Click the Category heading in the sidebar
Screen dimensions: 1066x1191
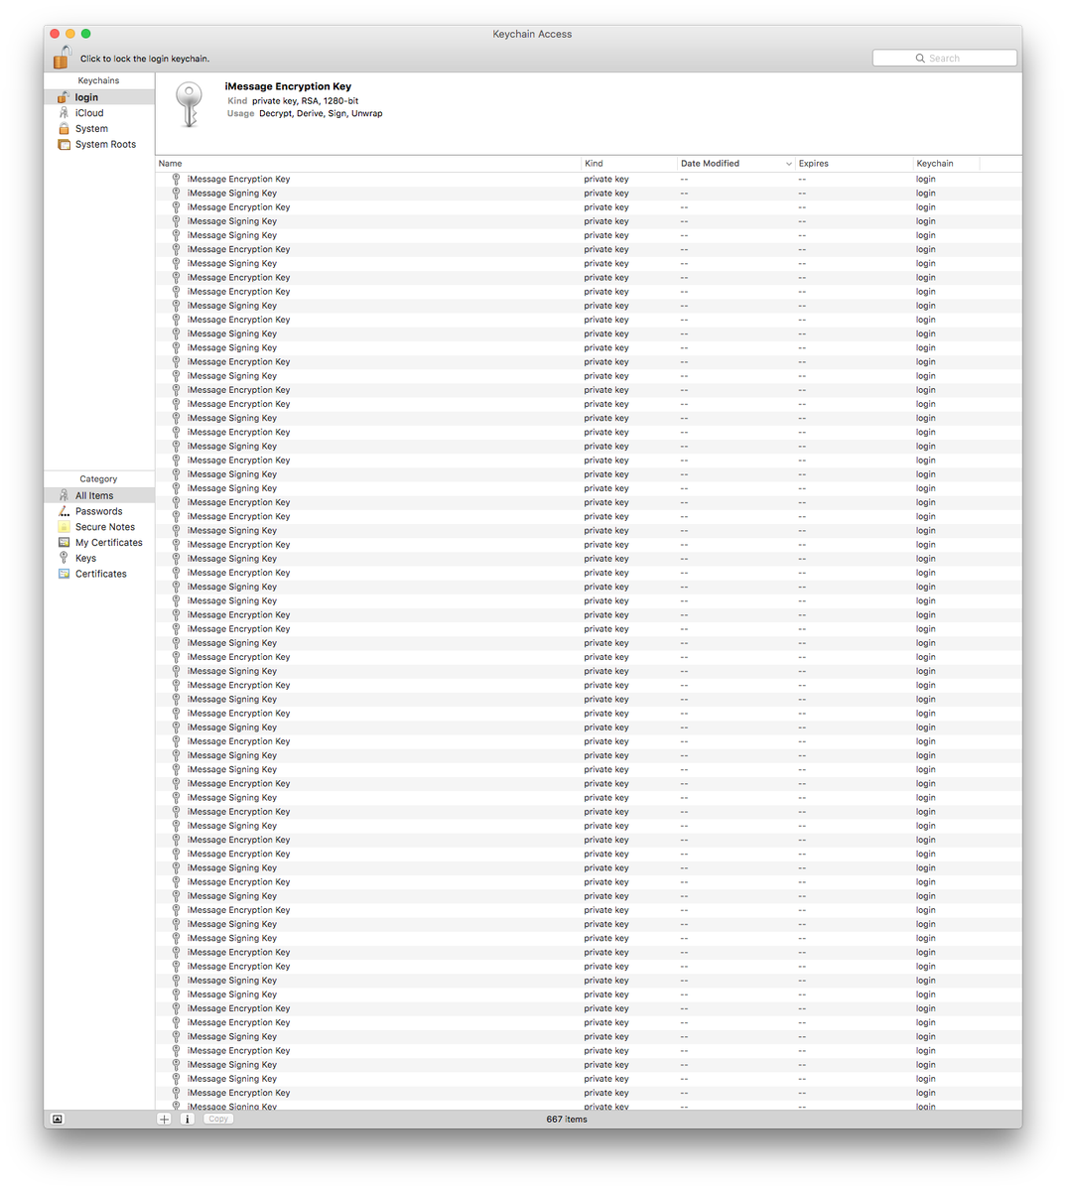pyautogui.click(x=98, y=478)
